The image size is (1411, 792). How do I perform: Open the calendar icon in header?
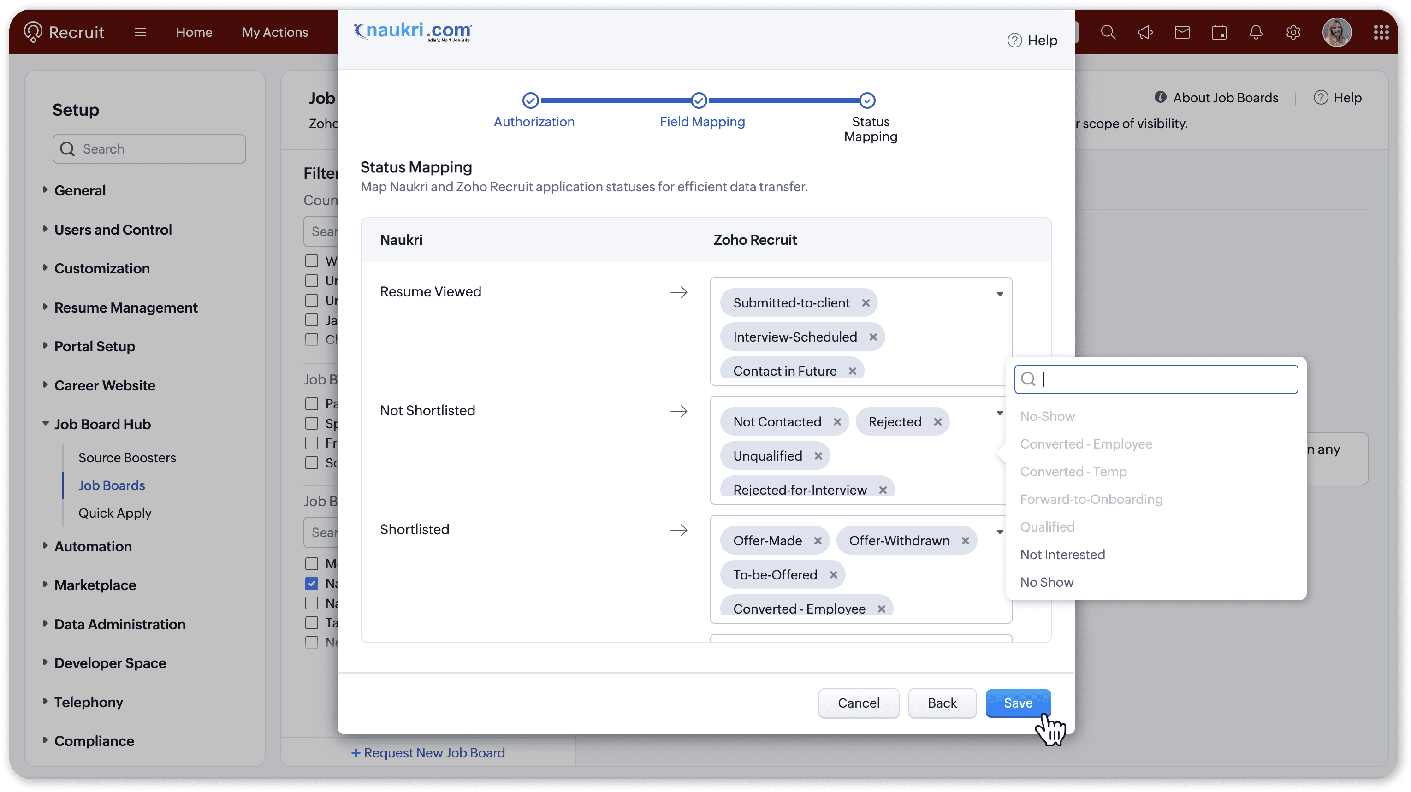click(x=1219, y=32)
